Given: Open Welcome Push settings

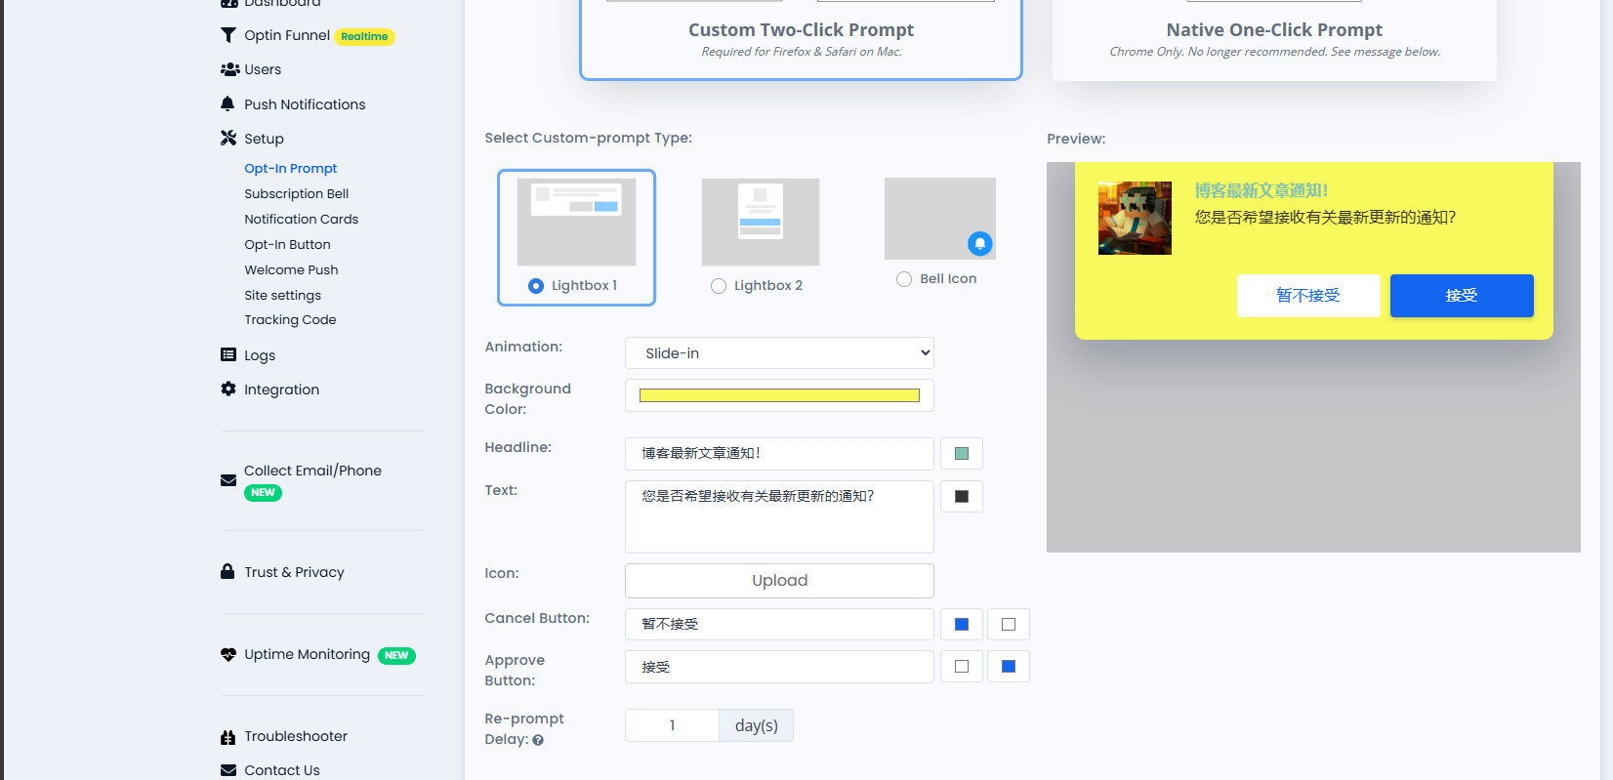Looking at the screenshot, I should tap(292, 269).
